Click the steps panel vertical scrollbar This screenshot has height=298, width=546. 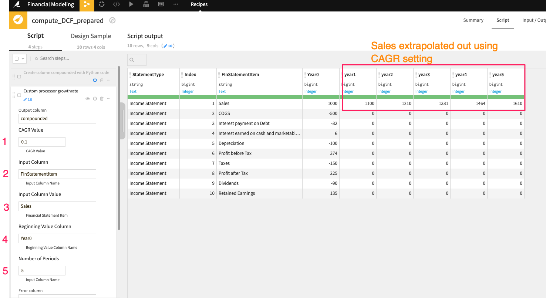click(119, 148)
